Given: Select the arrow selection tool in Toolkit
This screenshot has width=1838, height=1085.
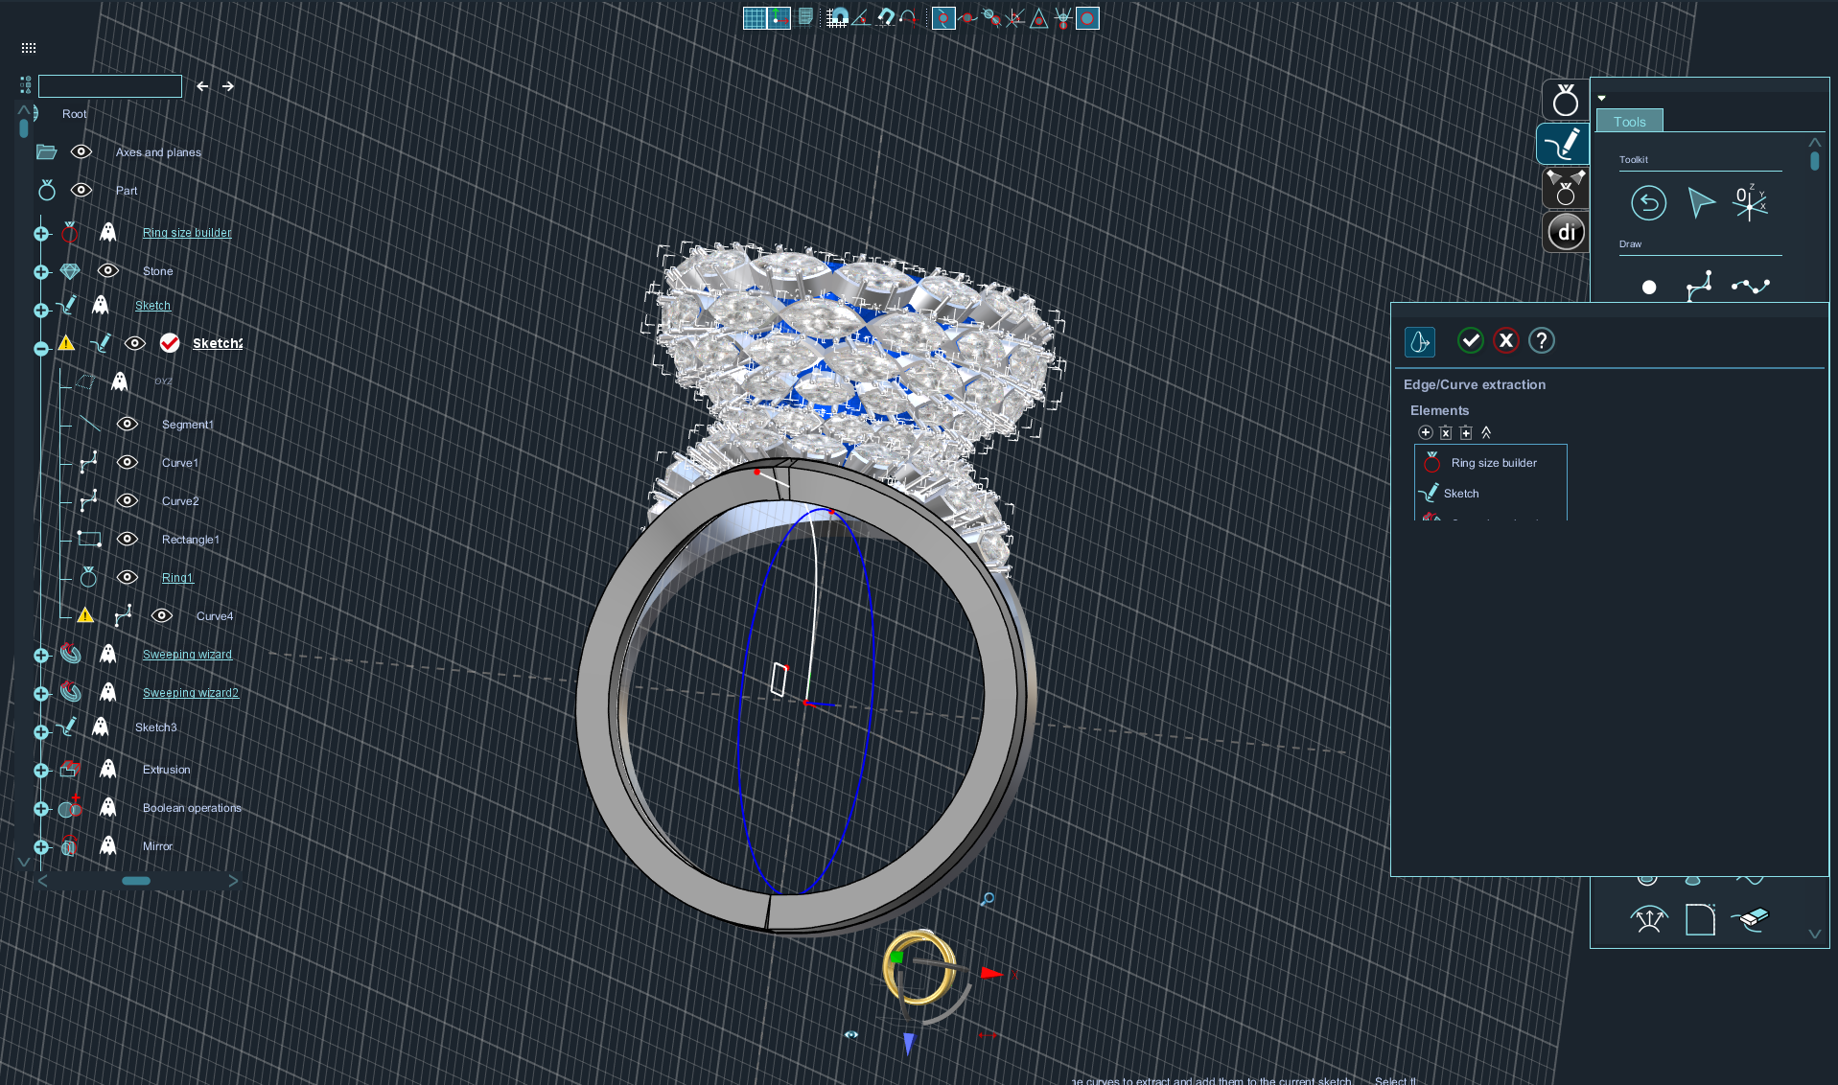Looking at the screenshot, I should coord(1700,203).
